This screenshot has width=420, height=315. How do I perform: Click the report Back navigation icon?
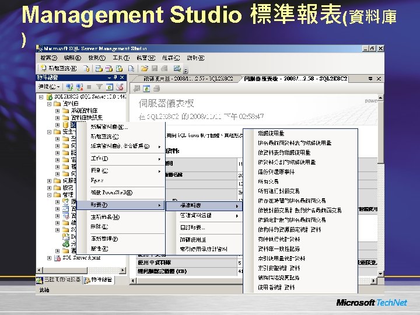coord(136,89)
